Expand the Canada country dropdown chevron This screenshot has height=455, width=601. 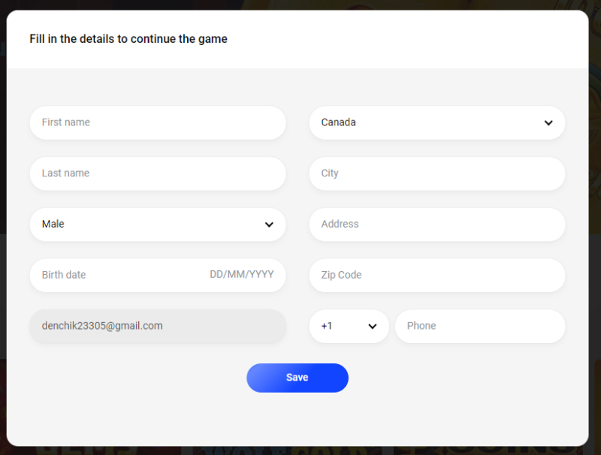[x=551, y=122]
